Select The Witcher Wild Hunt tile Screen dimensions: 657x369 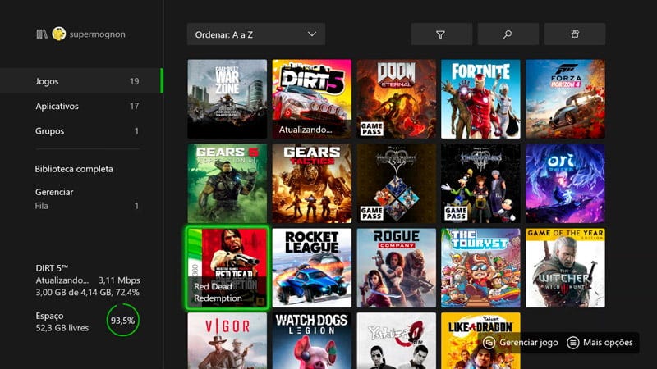[565, 268]
